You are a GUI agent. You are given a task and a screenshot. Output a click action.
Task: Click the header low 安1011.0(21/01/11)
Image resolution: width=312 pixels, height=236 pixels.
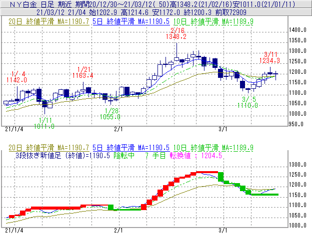pyautogui.click(x=264, y=4)
